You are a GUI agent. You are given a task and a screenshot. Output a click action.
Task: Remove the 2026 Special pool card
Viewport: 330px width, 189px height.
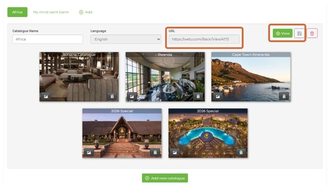click(x=241, y=153)
